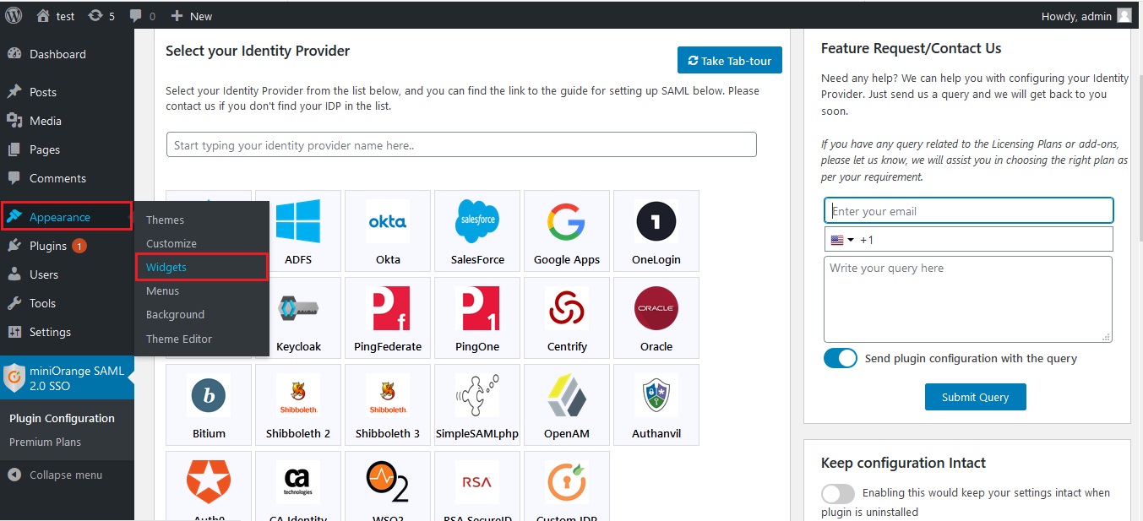Pick the SimpleSAMLphp provider tile
Image resolution: width=1143 pixels, height=521 pixels.
click(477, 404)
